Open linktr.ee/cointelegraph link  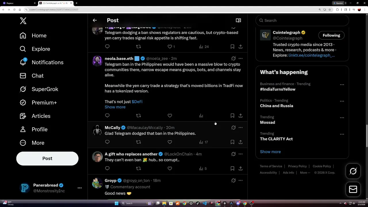click(311, 55)
